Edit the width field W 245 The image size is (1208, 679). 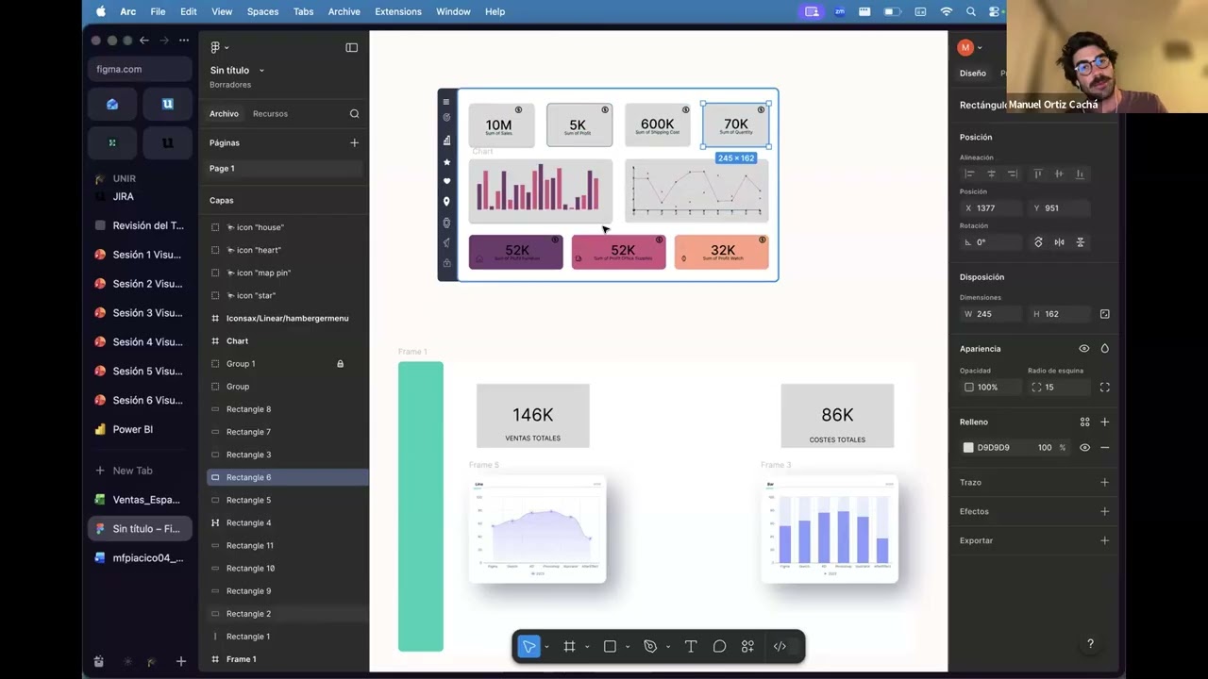[x=992, y=314]
